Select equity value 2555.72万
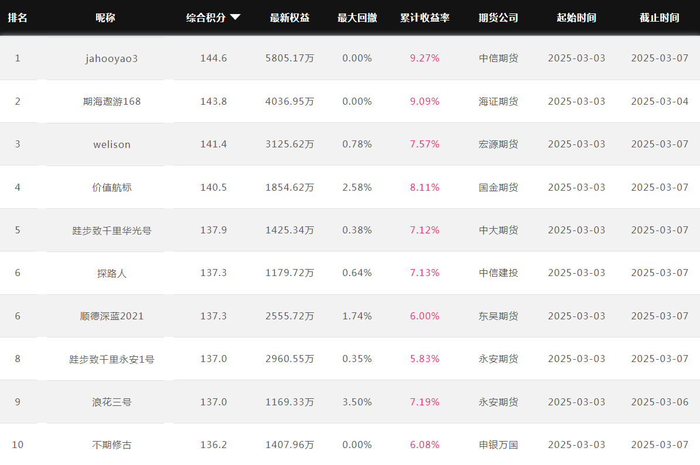 tap(290, 316)
